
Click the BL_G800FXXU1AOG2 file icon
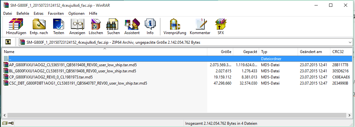click(6, 71)
